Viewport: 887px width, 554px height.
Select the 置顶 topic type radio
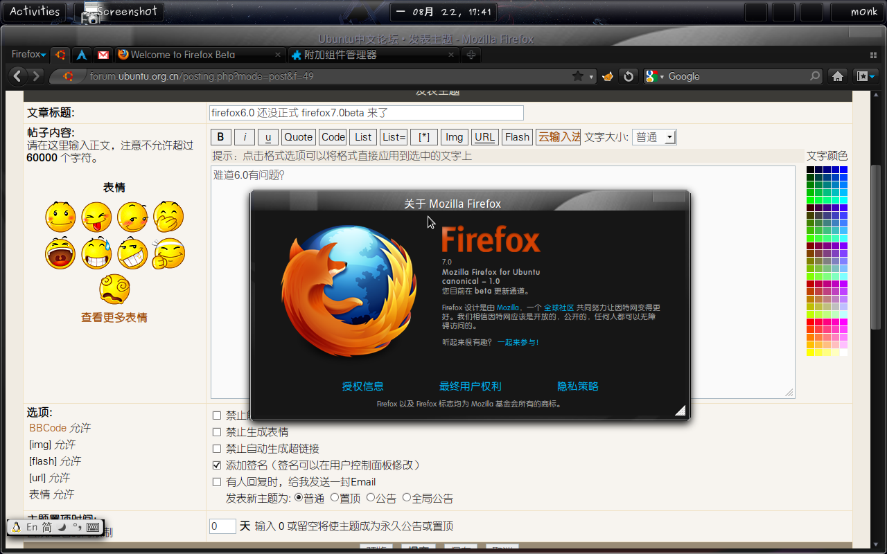[335, 497]
